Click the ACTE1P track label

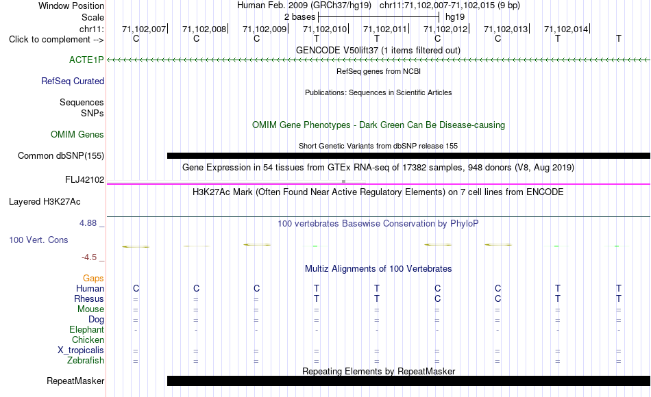(x=86, y=60)
